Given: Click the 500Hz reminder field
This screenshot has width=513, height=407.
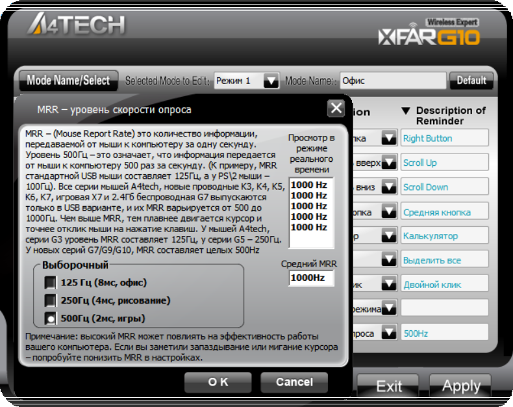Looking at the screenshot, I should pos(445,333).
